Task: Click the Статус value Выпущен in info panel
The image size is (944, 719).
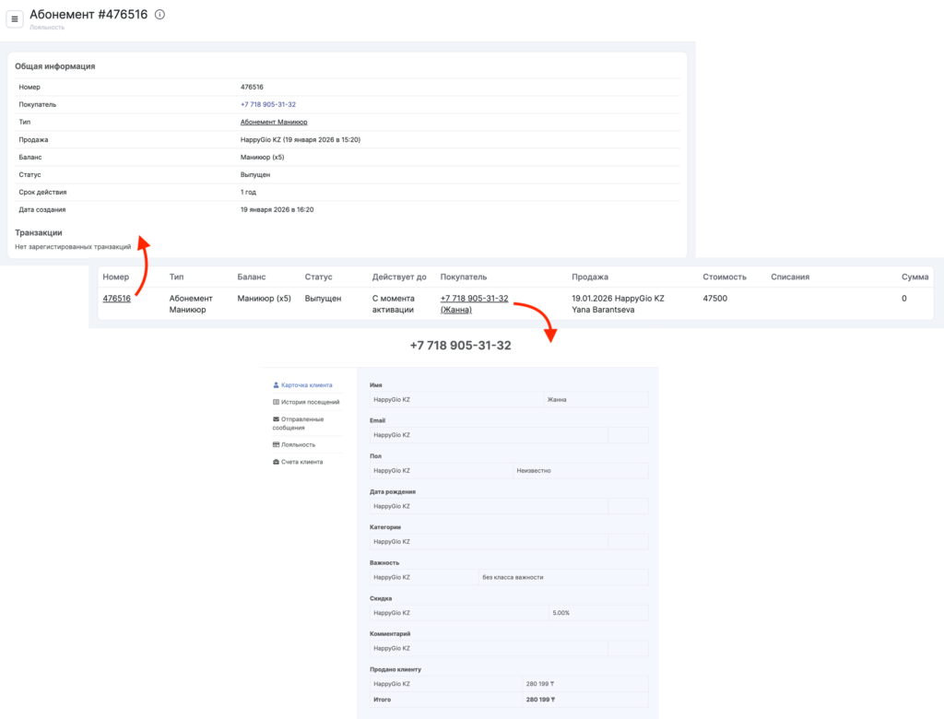Action: (255, 175)
